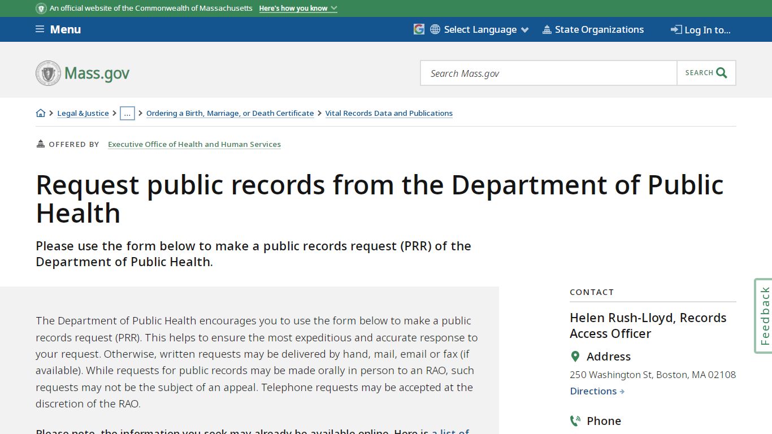Open the hamburger Menu icon
Image resolution: width=772 pixels, height=434 pixels.
tap(40, 29)
